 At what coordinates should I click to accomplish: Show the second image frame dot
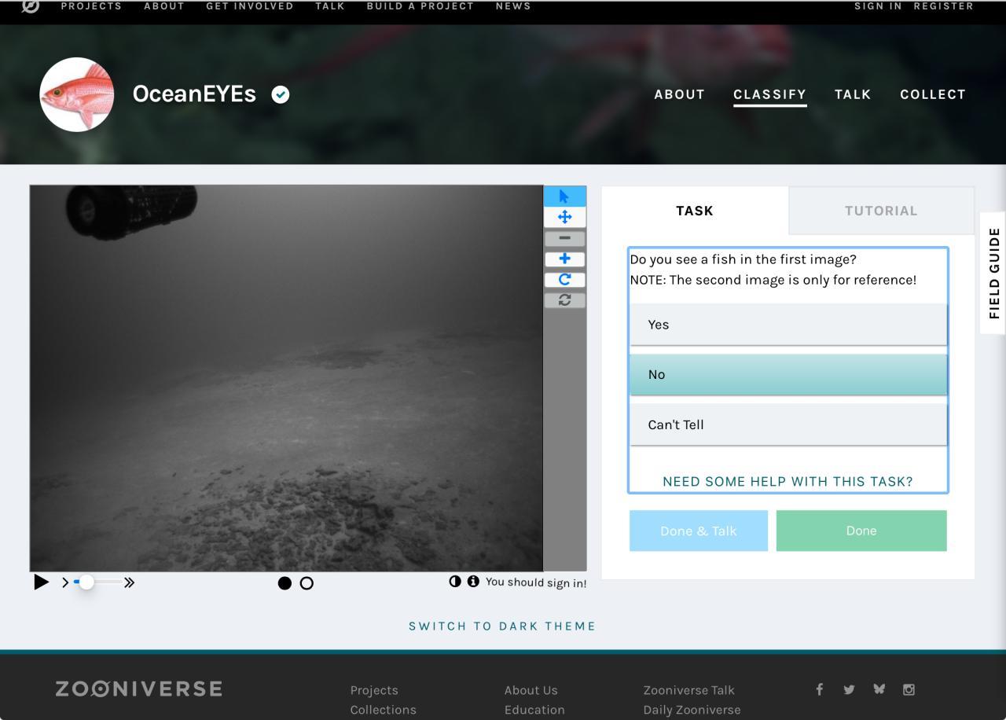point(307,583)
